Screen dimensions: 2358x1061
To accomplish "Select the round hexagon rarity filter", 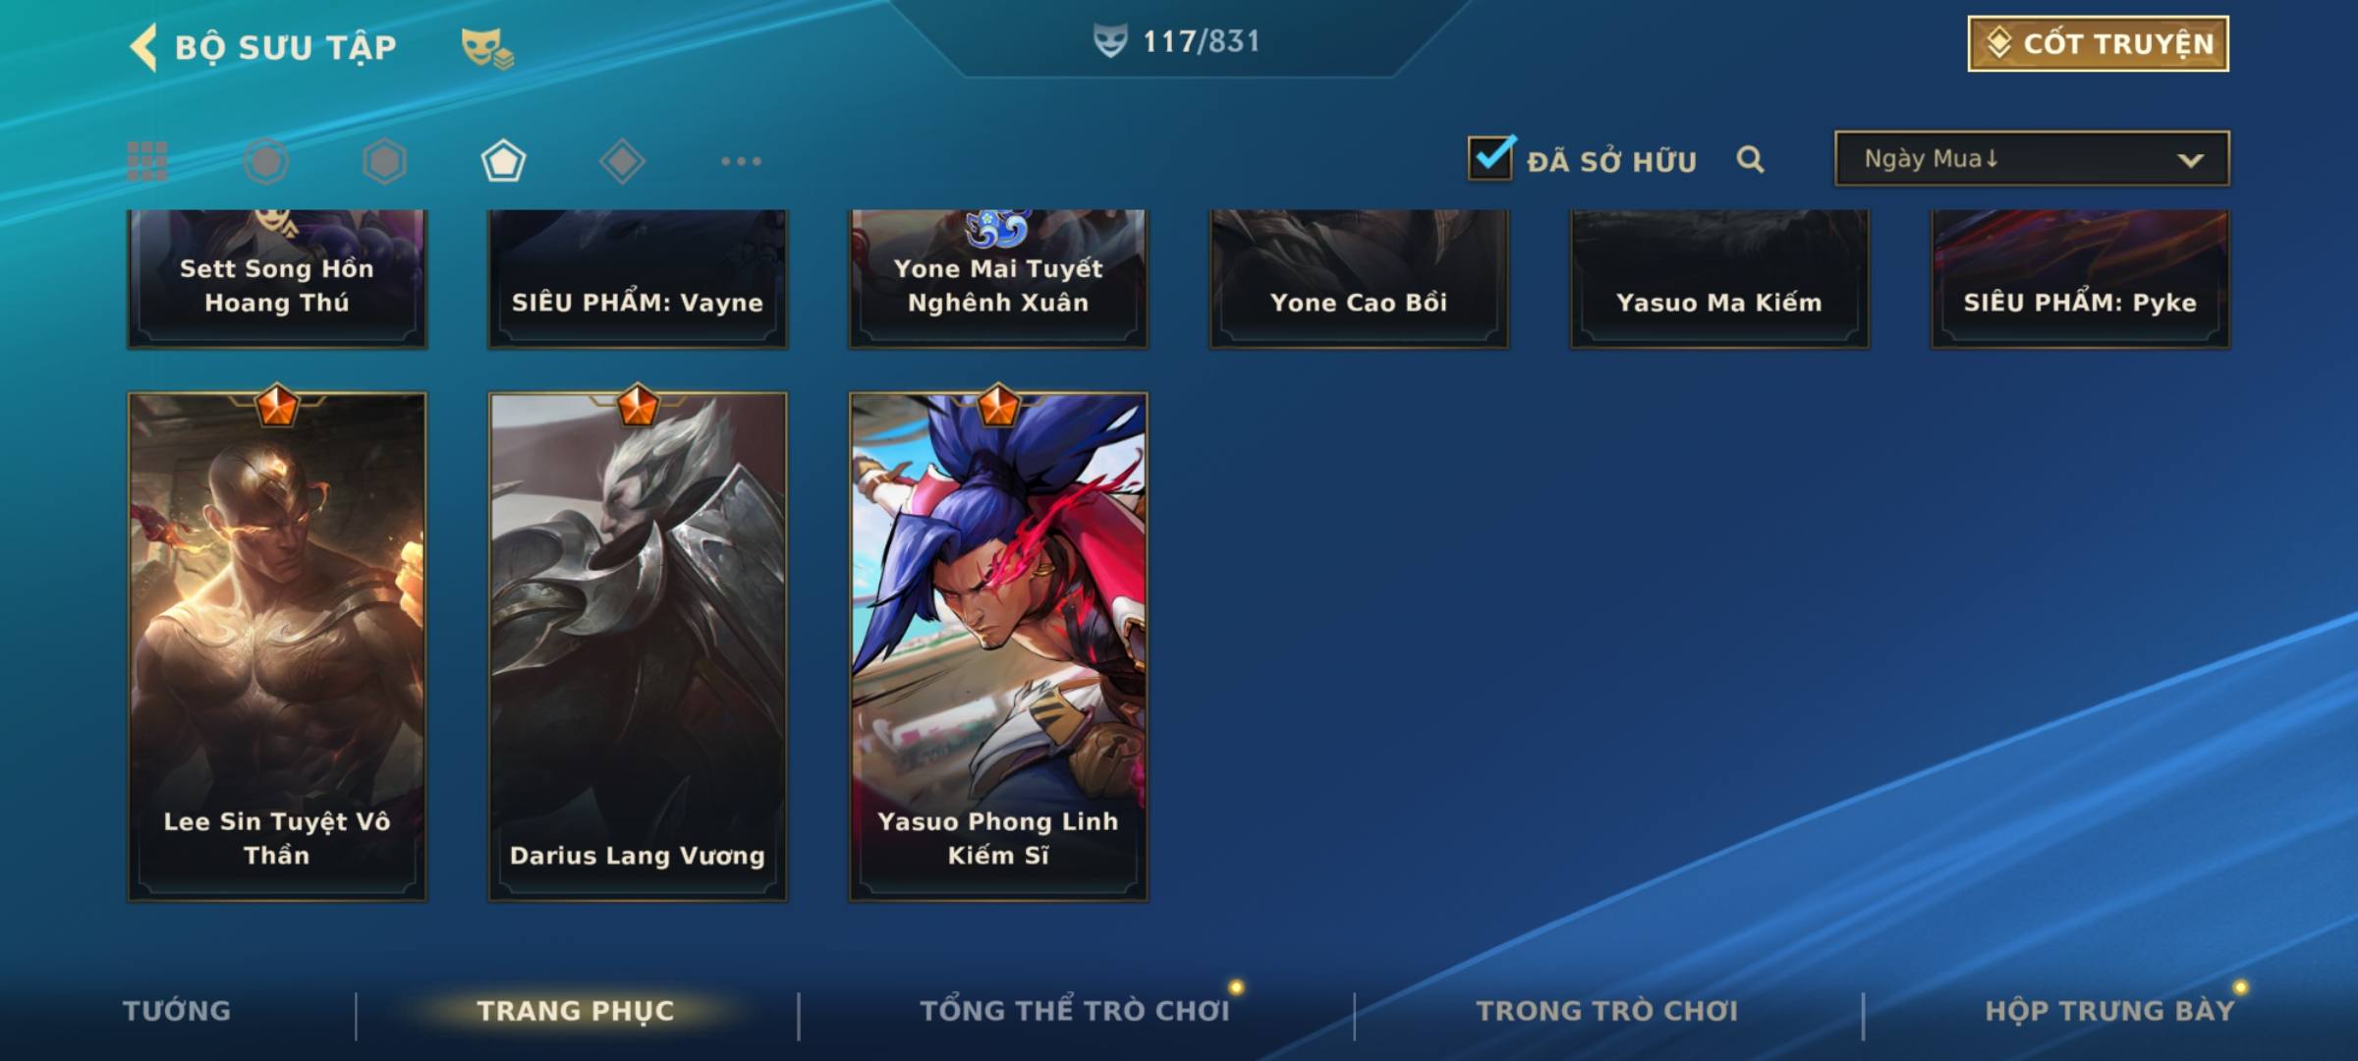I will click(265, 161).
